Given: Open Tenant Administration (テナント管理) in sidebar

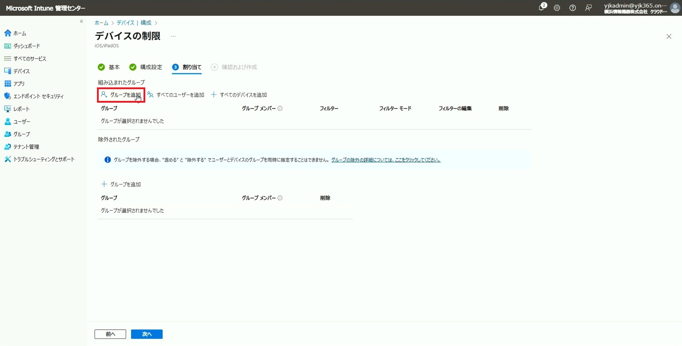Looking at the screenshot, I should (x=26, y=147).
